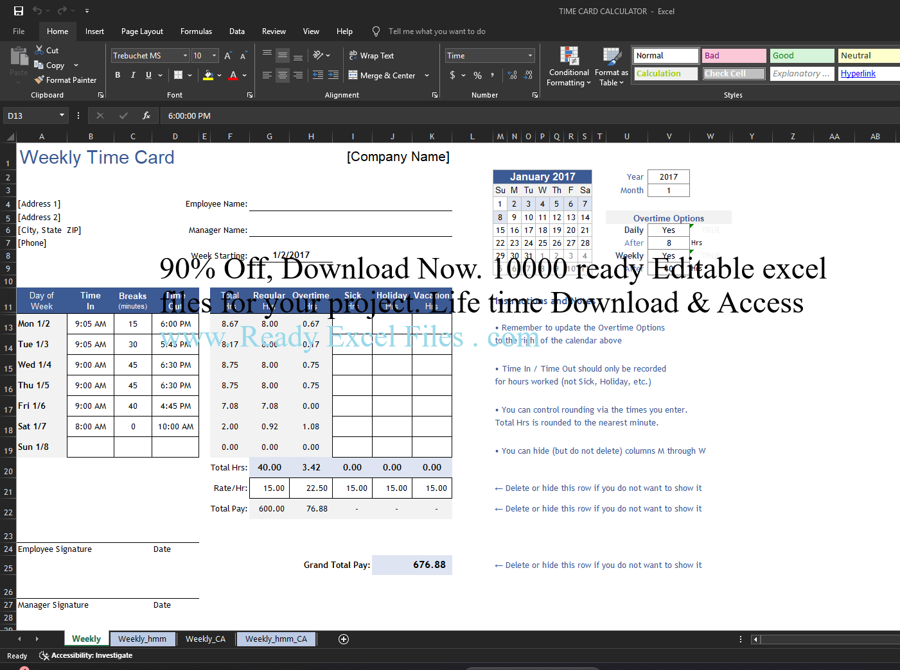Cancel formula entry with X icon
Viewport: 900px width, 670px height.
click(x=100, y=116)
